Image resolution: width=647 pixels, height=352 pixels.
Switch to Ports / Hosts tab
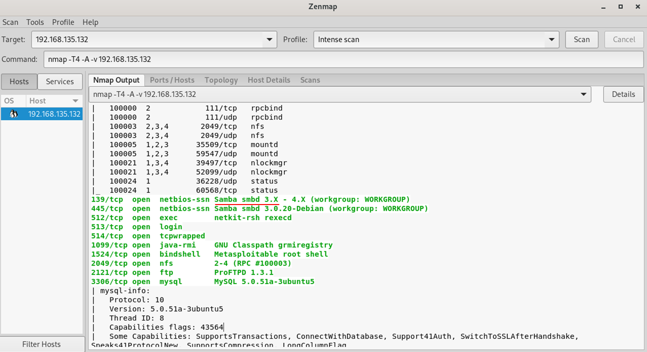[172, 80]
